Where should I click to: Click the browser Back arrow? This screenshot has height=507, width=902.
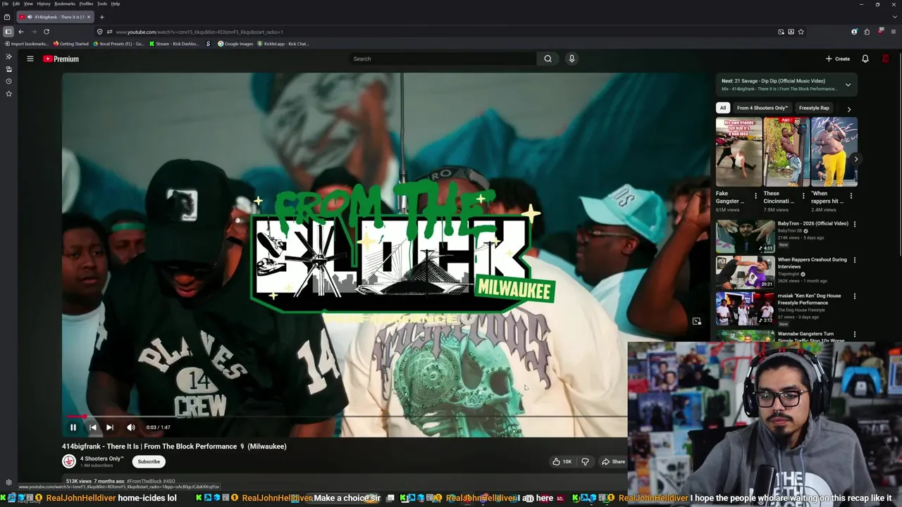[x=20, y=32]
